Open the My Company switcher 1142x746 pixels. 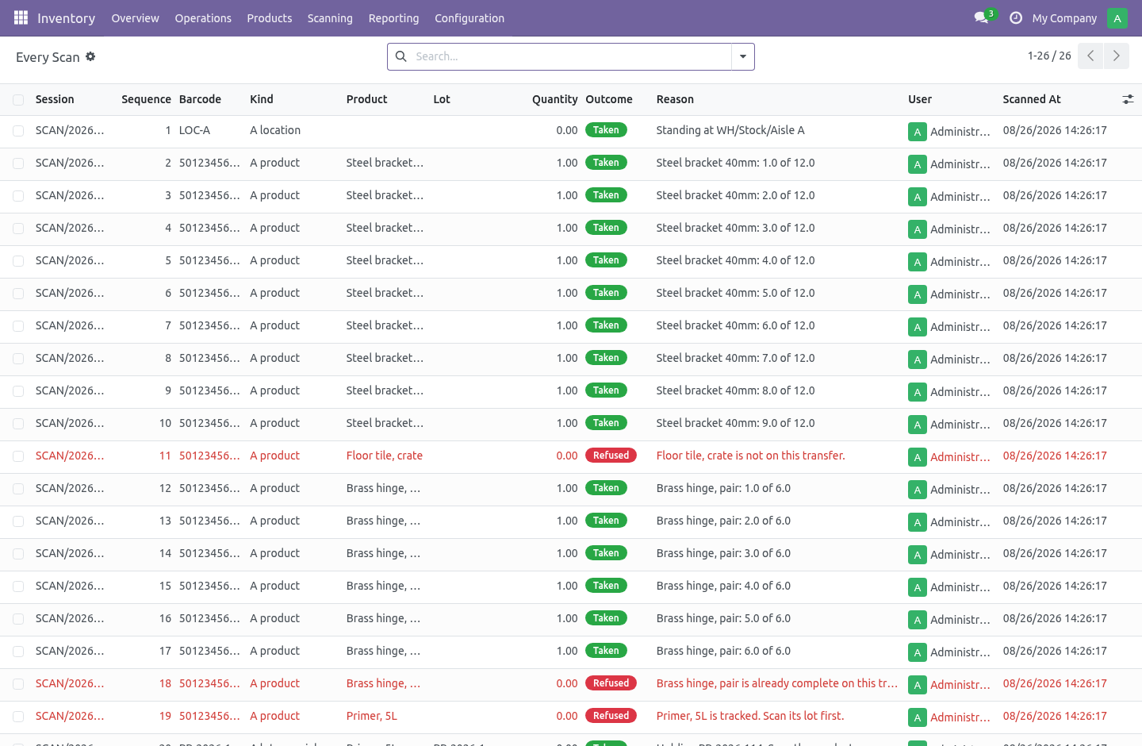point(1064,18)
